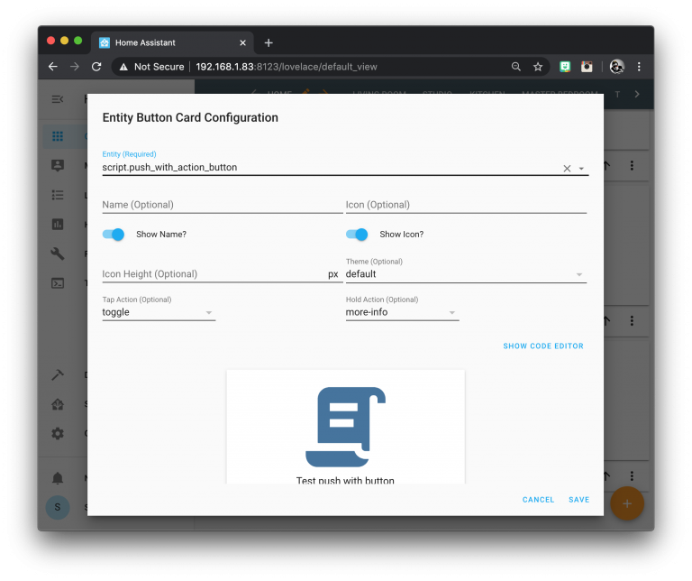Change the Hold Action dropdown
Image resolution: width=692 pixels, height=581 pixels.
[451, 313]
